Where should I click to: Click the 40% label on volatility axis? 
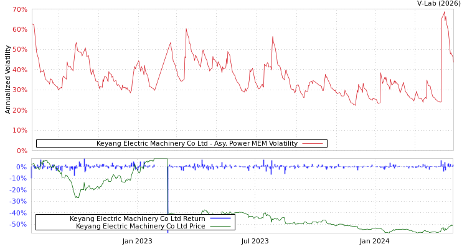coord(19,70)
